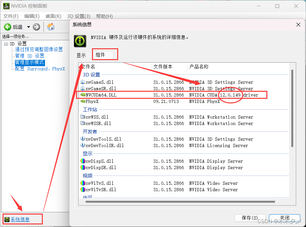Click the home icon in the toolbar
This screenshot has height=227, width=306.
(50, 27)
